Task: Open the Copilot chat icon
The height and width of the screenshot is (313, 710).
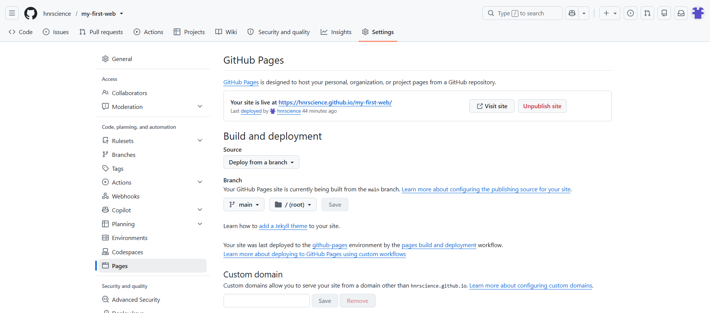Action: tap(572, 13)
